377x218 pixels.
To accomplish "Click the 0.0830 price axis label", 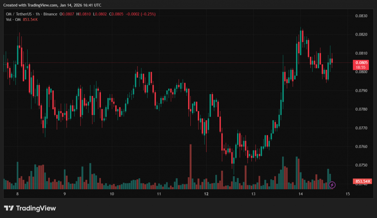I will pos(361,16).
